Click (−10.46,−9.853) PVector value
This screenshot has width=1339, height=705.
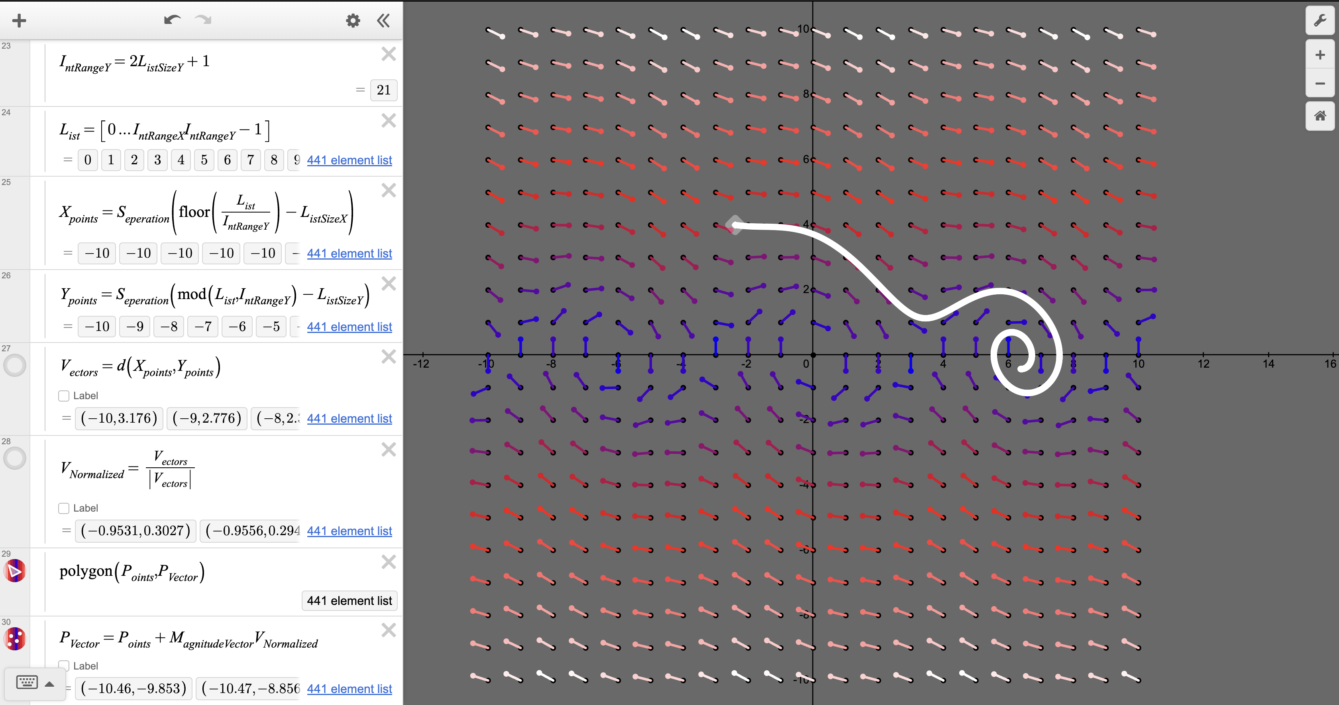[x=134, y=688]
